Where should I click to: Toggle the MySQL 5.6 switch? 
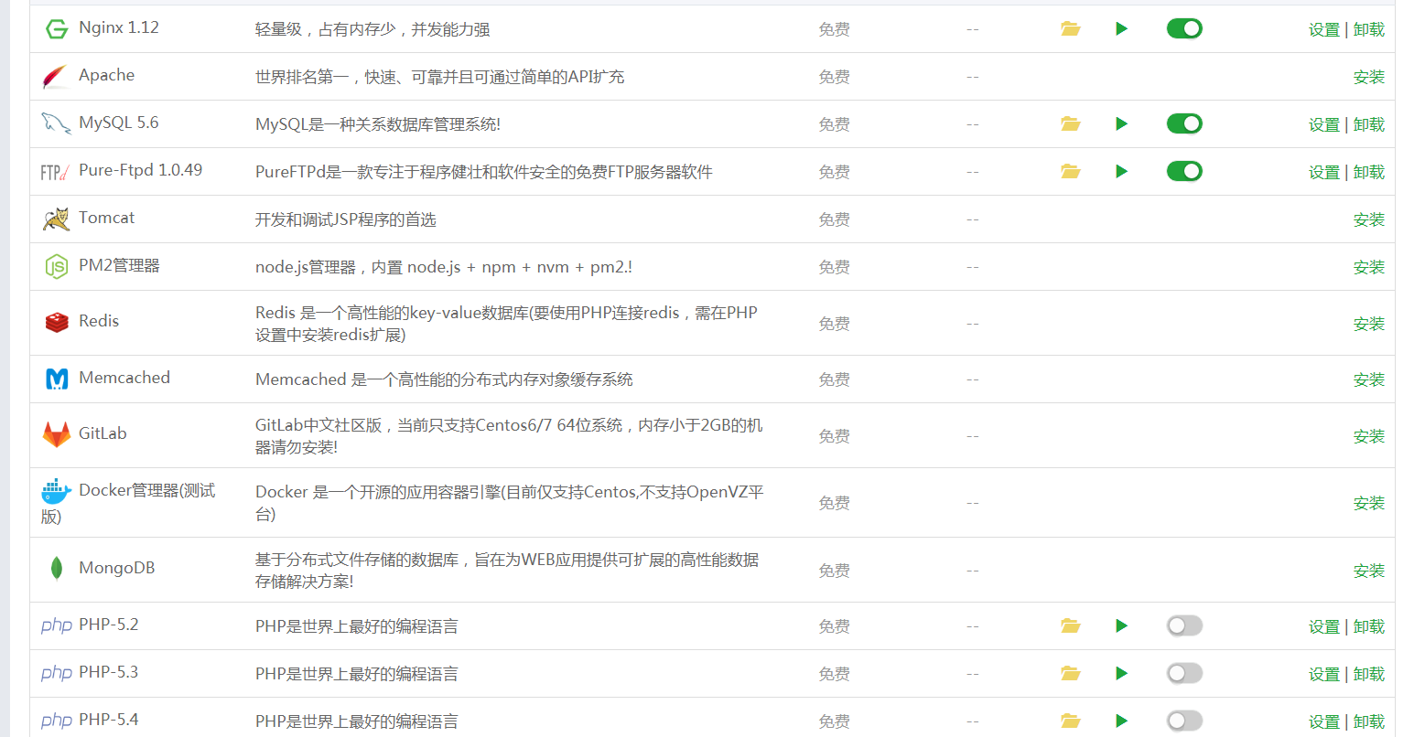coord(1184,124)
